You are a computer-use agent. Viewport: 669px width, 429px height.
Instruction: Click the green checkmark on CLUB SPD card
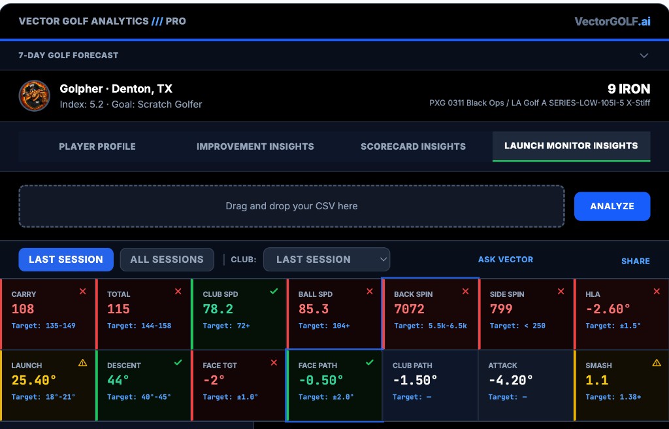[274, 292]
